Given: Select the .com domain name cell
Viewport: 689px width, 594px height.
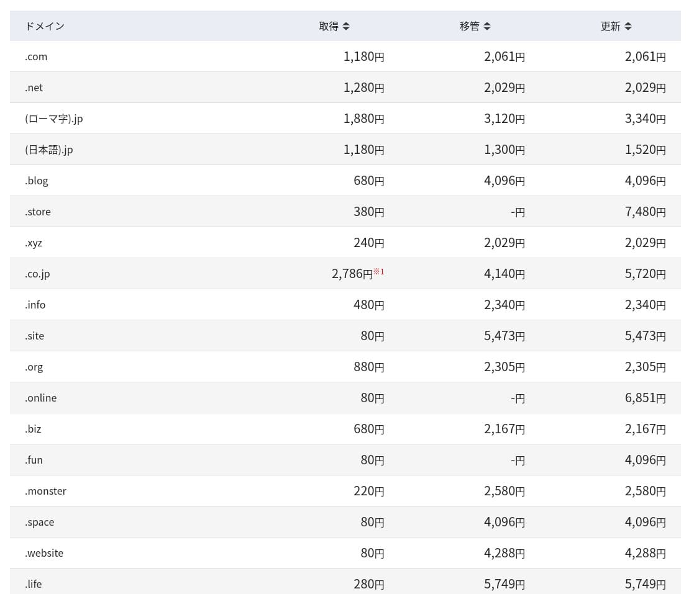Looking at the screenshot, I should coord(36,56).
